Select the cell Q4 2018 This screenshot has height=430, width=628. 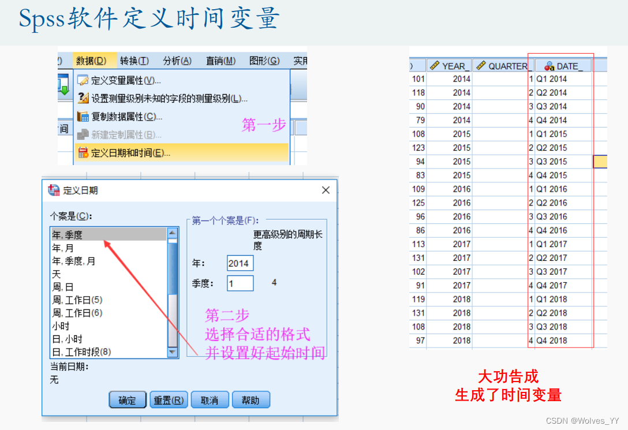point(563,341)
